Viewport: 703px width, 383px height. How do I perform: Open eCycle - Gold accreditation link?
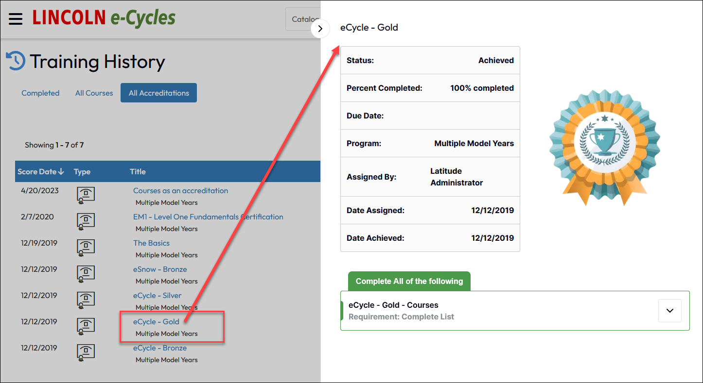156,322
